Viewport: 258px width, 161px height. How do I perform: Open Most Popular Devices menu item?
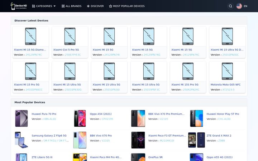[127, 6]
